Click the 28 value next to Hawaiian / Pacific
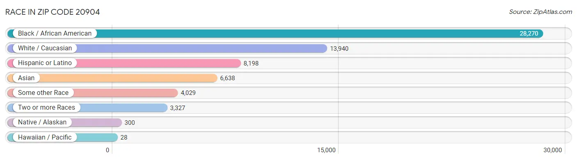Screen dimensions: 577x160 point(124,137)
